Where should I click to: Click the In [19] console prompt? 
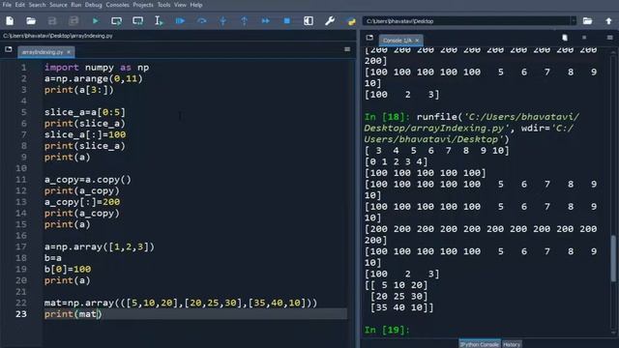(387, 330)
